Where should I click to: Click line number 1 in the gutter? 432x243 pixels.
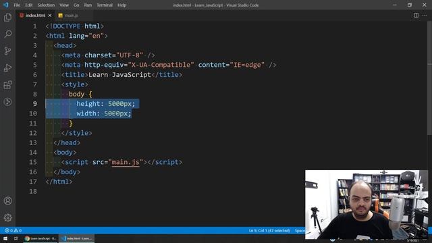click(34, 26)
